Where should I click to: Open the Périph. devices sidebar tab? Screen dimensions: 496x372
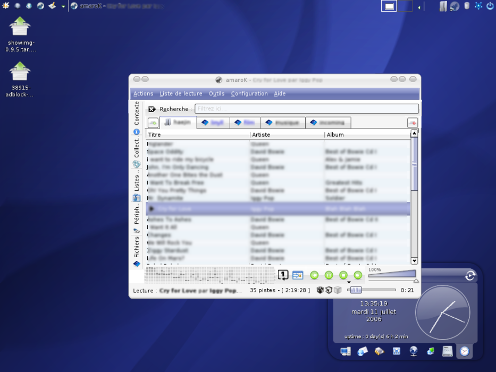point(136,219)
